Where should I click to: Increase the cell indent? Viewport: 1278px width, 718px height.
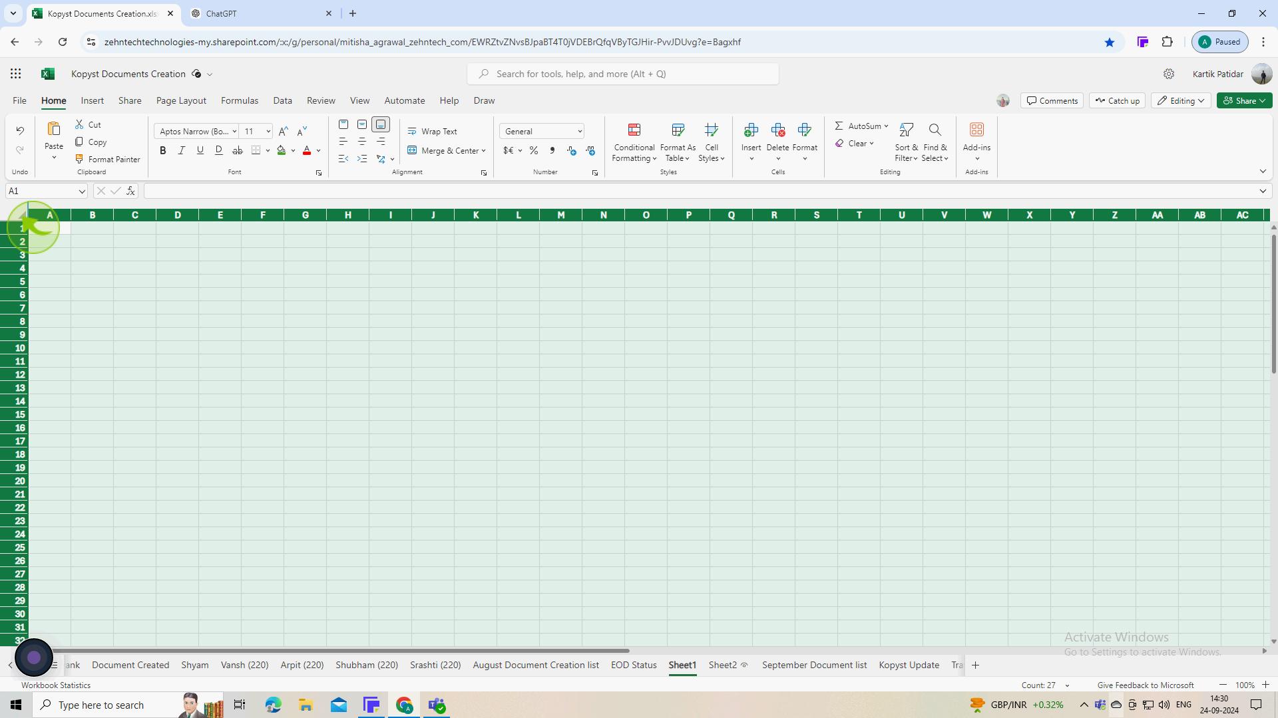362,159
